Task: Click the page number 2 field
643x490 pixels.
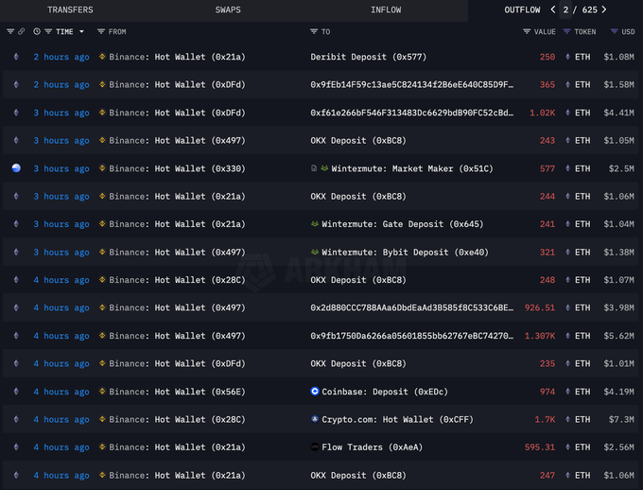Action: pyautogui.click(x=565, y=9)
